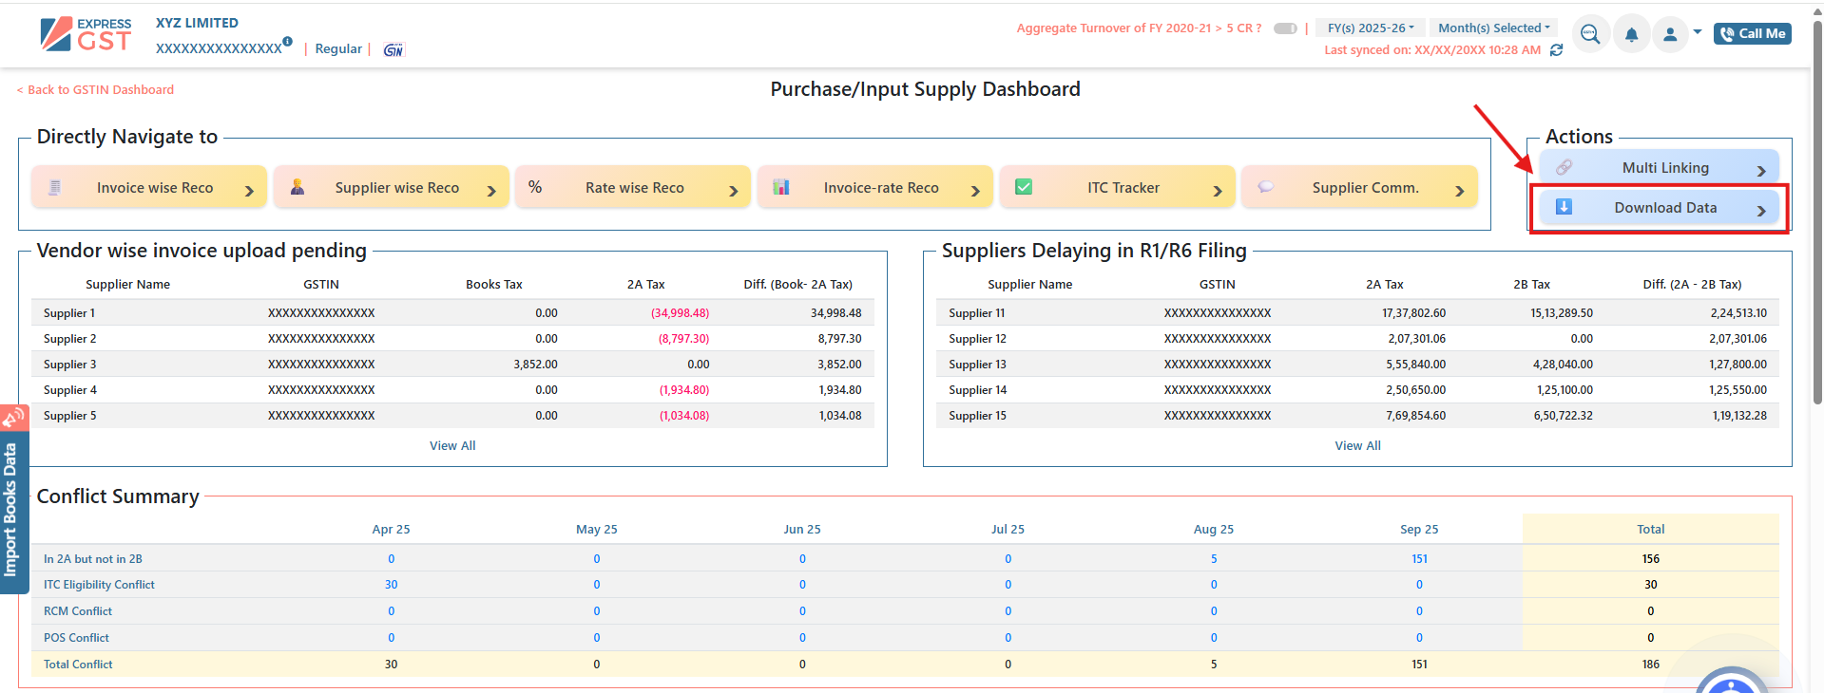Open the Month(s) Selected dropdown
This screenshot has width=1824, height=693.
1493,28
